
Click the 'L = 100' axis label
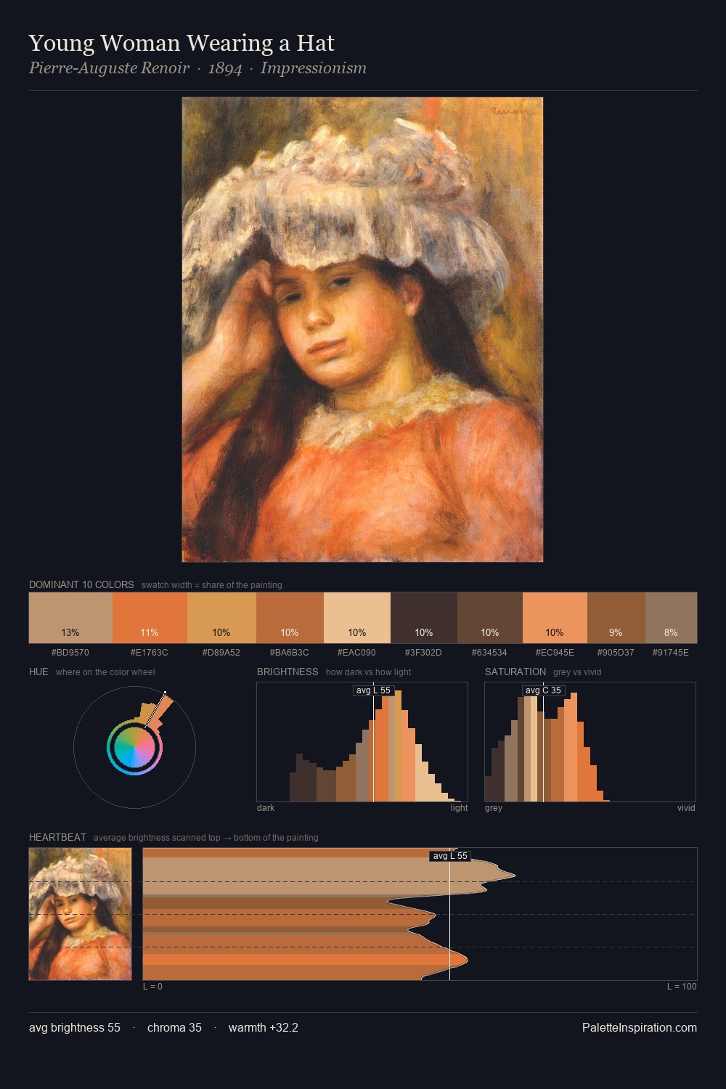pyautogui.click(x=682, y=986)
